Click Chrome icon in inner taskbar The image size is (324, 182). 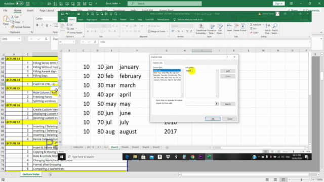[192, 157]
